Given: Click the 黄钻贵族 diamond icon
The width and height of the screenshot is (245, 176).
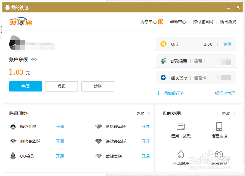Looking at the screenshot, I should (99, 156).
